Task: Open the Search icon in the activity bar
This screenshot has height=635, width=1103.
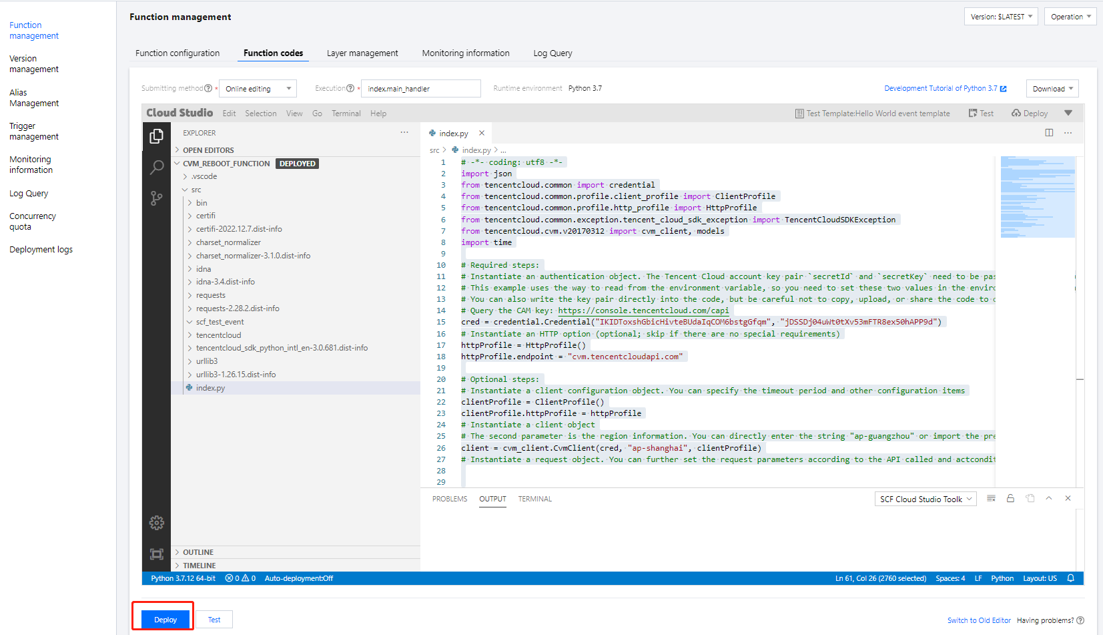Action: [x=157, y=167]
